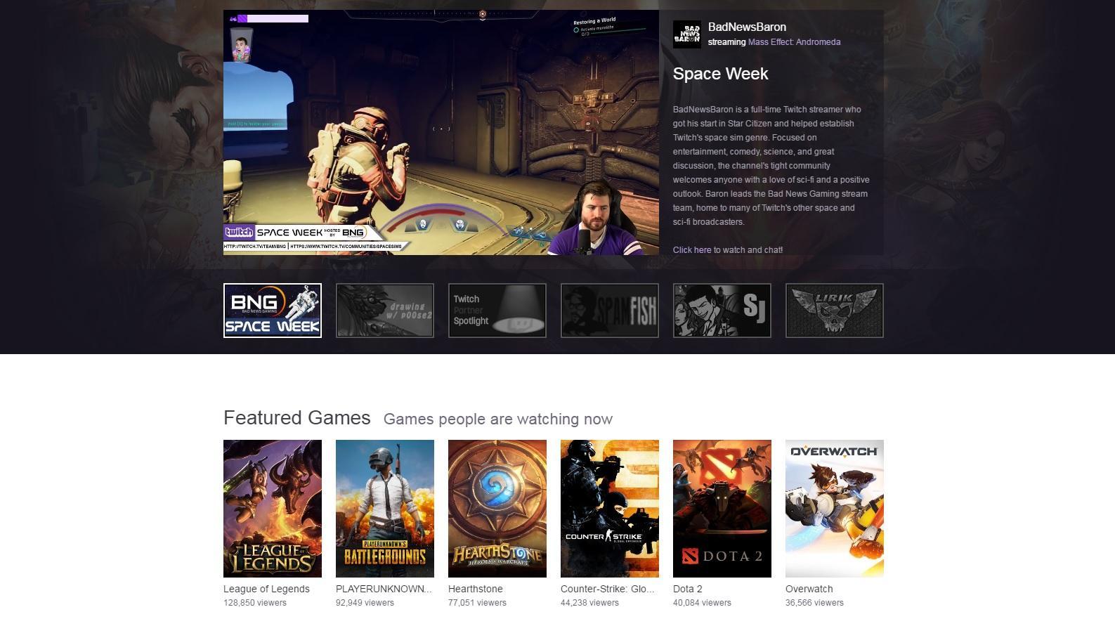The width and height of the screenshot is (1115, 619).
Task: Open Overwatch game box art
Action: click(x=835, y=509)
